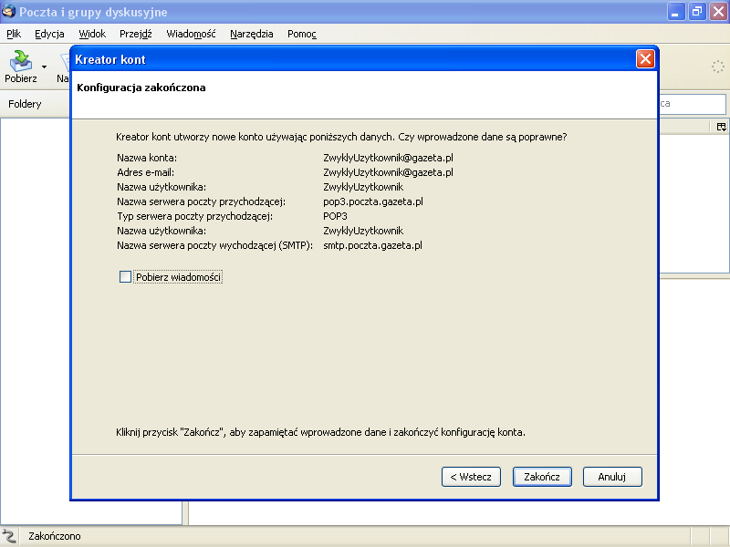The width and height of the screenshot is (730, 547).
Task: Open the Pomoc menu
Action: coord(302,34)
